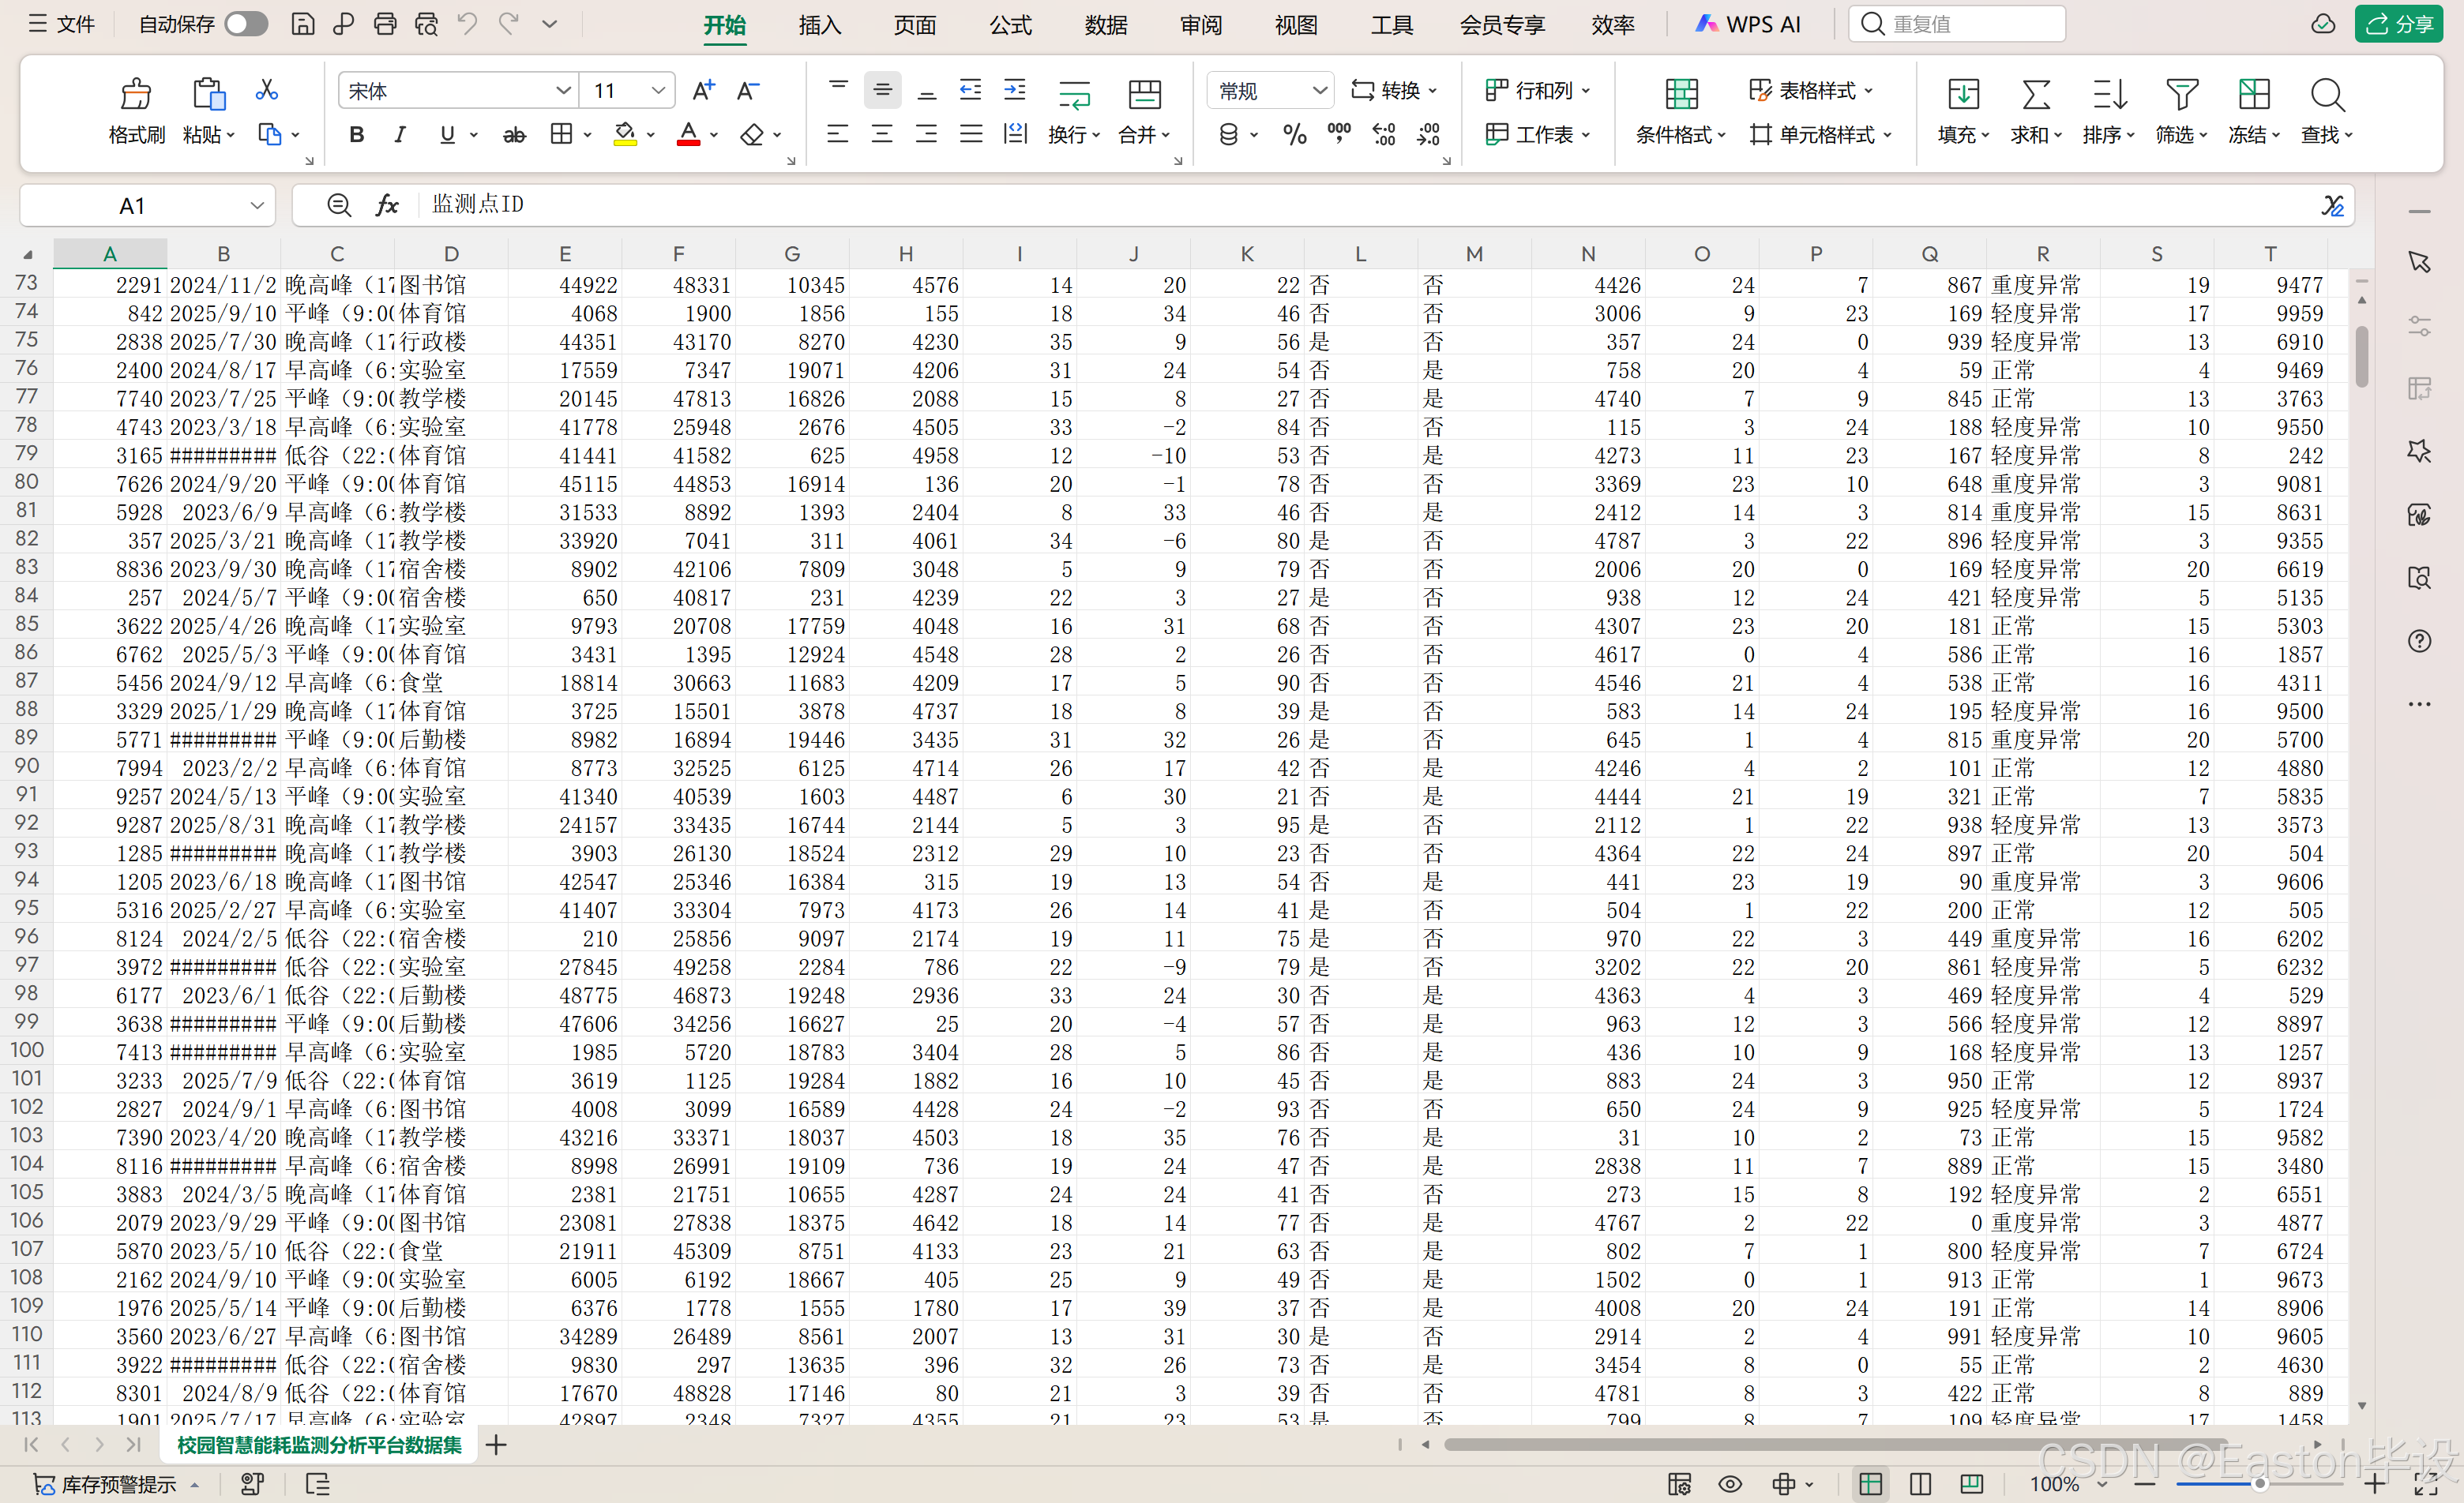Toggle bold formatting
Viewport: 2464px width, 1503px height.
tap(357, 134)
